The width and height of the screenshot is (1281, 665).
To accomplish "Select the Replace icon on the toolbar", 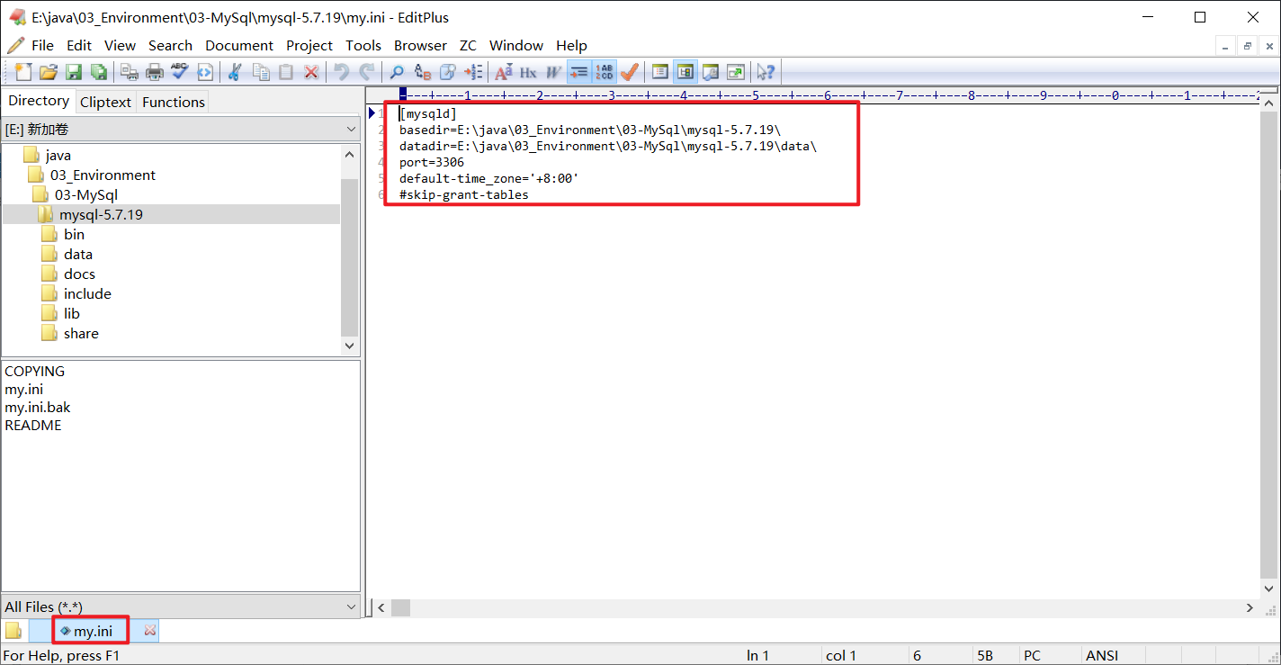I will pyautogui.click(x=421, y=71).
